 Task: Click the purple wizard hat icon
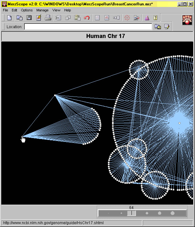coord(147,18)
